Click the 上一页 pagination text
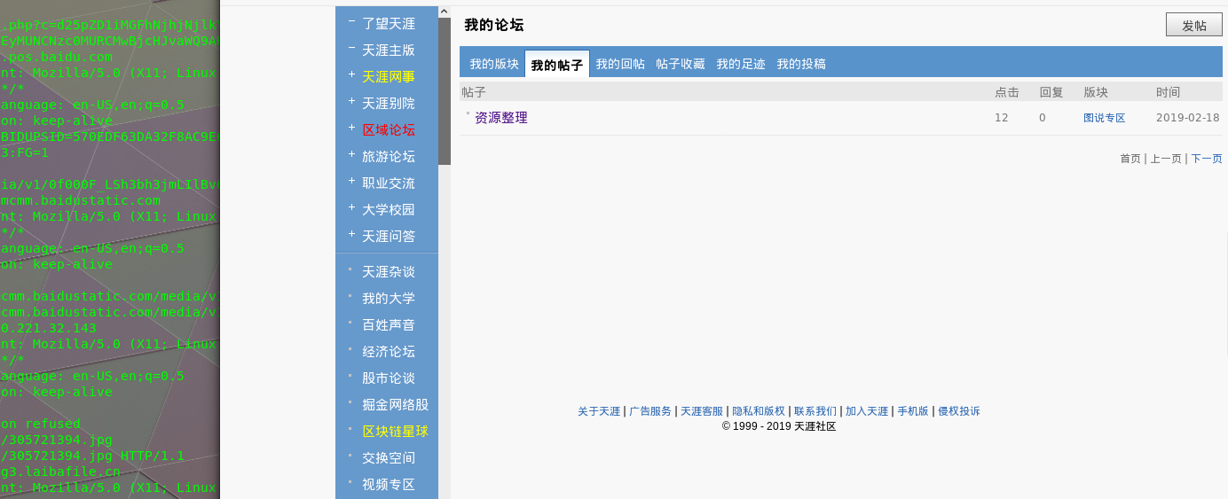 click(1166, 159)
